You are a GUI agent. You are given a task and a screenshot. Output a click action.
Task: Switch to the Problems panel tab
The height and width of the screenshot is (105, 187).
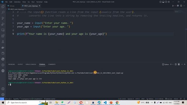pos(12,64)
